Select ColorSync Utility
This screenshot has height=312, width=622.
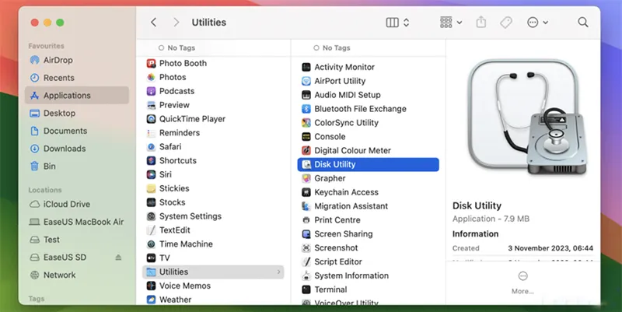tap(368, 123)
